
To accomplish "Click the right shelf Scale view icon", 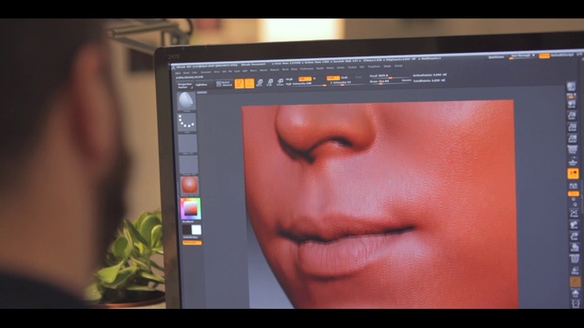I will coord(574,236).
